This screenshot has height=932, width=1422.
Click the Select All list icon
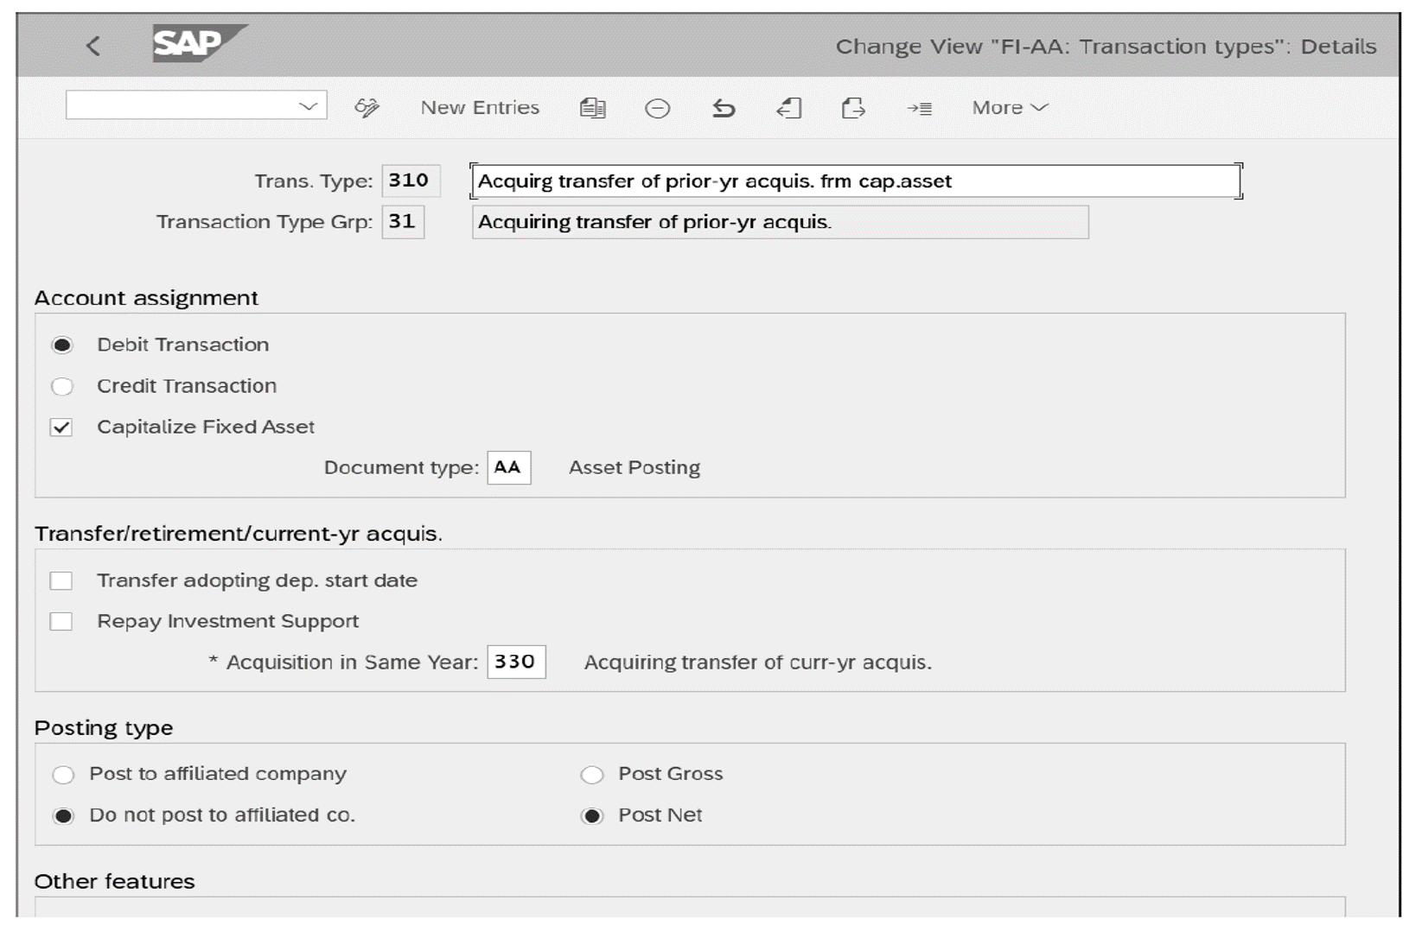point(919,108)
